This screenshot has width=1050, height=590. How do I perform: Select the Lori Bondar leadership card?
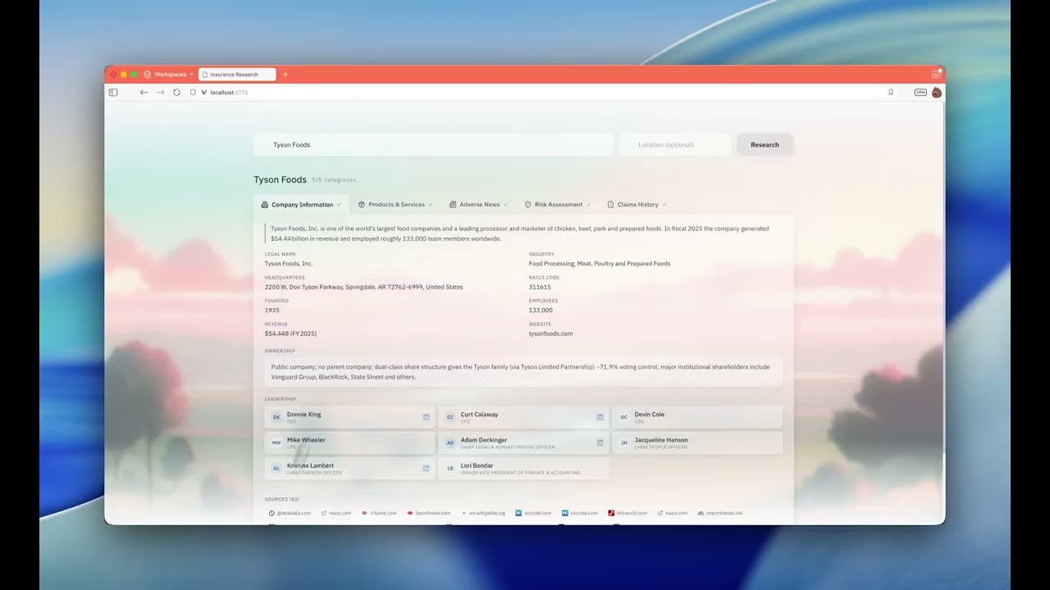pos(523,469)
